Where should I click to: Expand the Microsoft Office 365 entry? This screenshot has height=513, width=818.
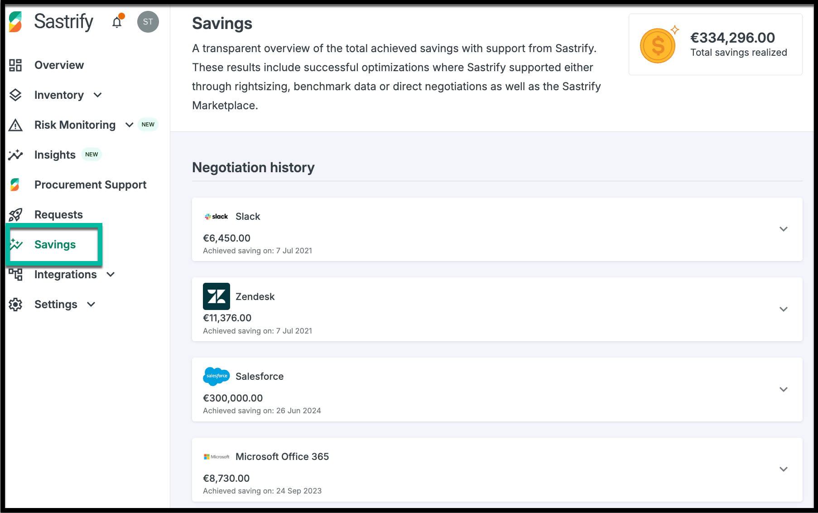(784, 469)
